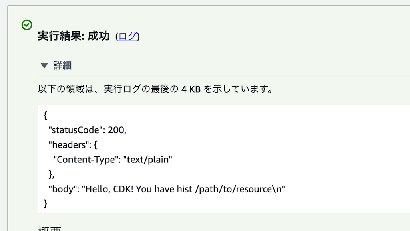Click the headers closing brace line

pyautogui.click(x=51, y=174)
